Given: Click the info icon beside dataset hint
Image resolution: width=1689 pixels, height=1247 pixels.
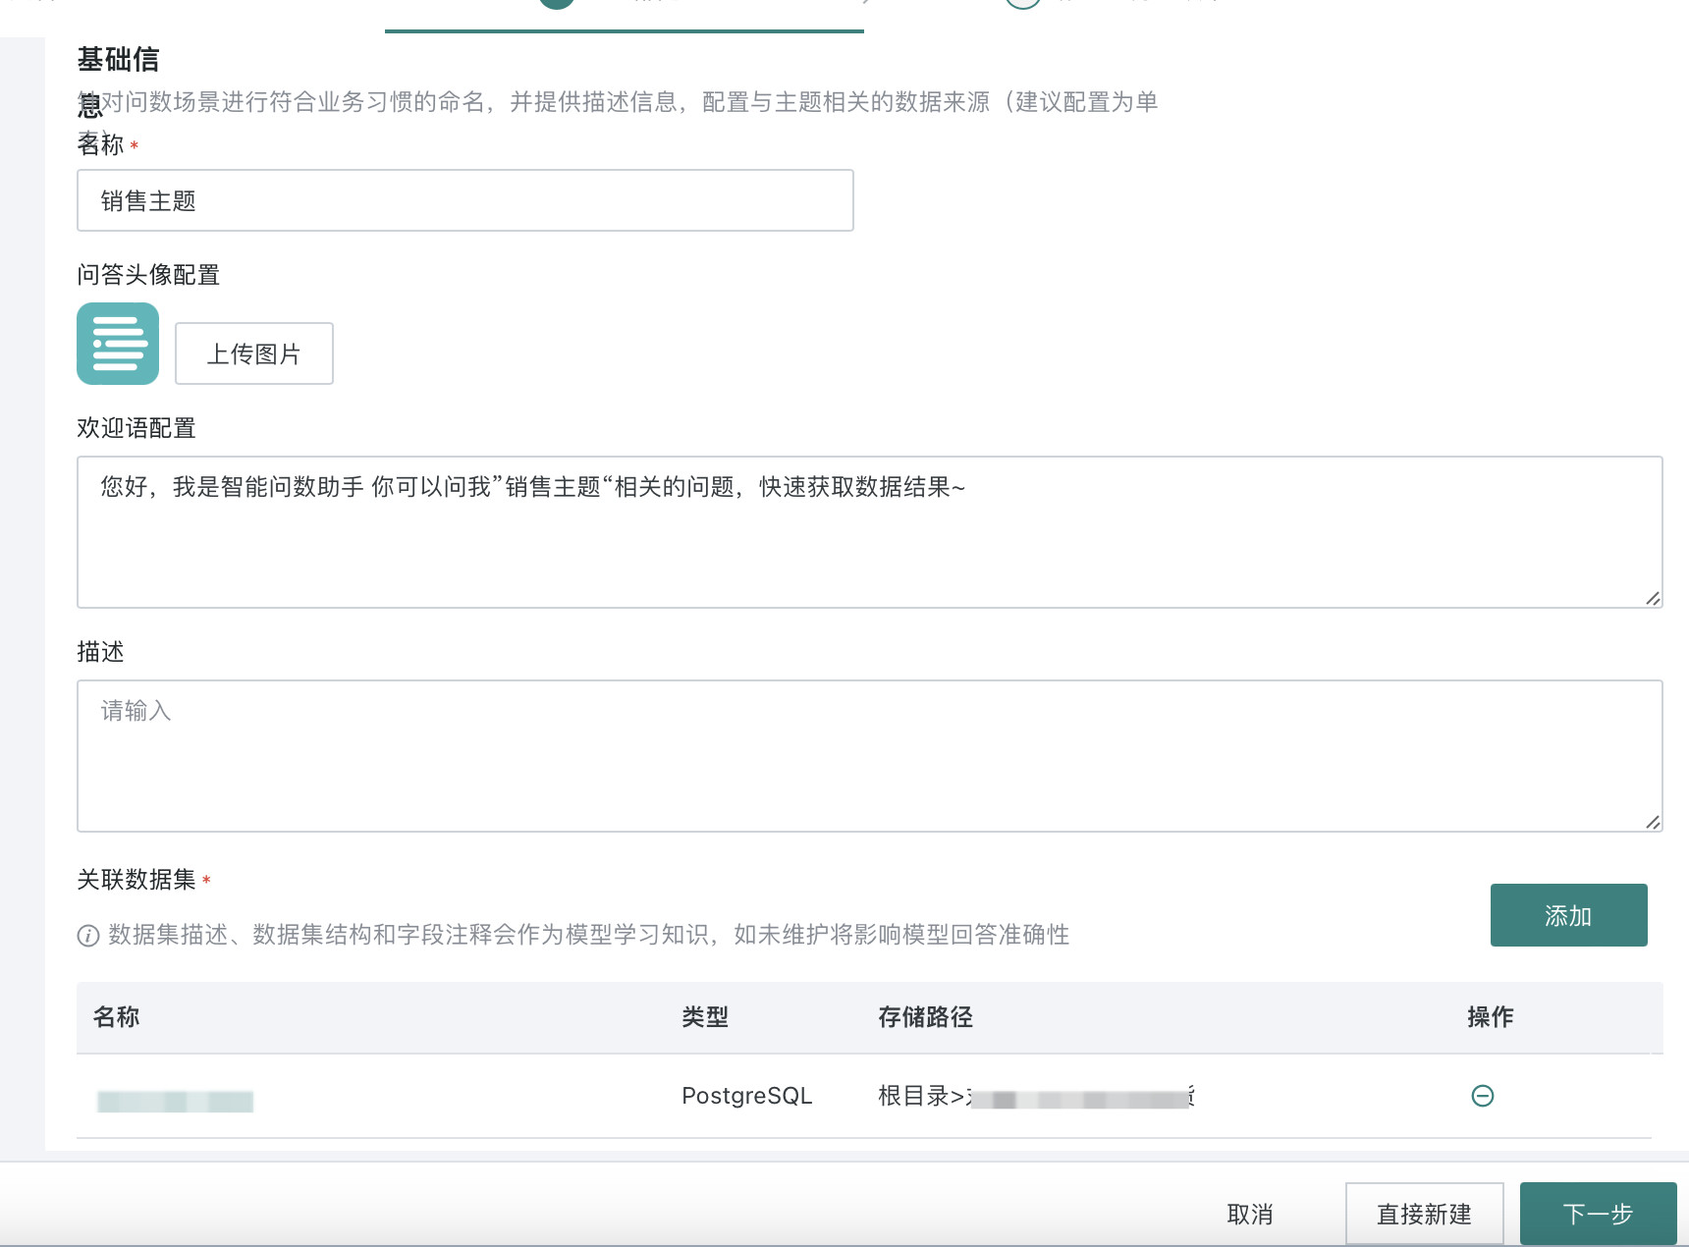Looking at the screenshot, I should (88, 936).
